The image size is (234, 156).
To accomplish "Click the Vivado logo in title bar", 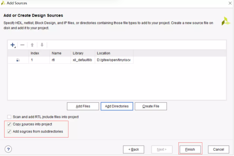I will tap(4, 3).
